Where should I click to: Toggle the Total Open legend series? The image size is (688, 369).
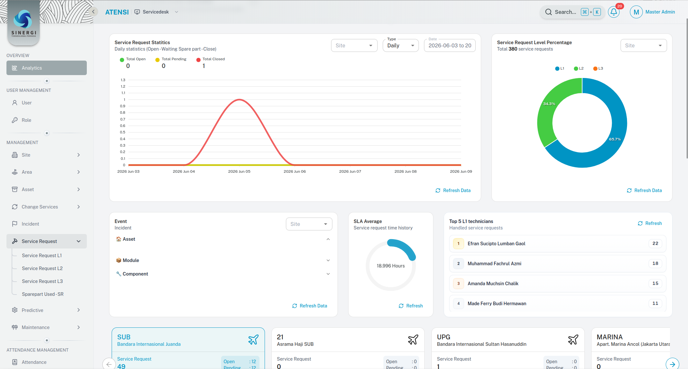(x=133, y=59)
